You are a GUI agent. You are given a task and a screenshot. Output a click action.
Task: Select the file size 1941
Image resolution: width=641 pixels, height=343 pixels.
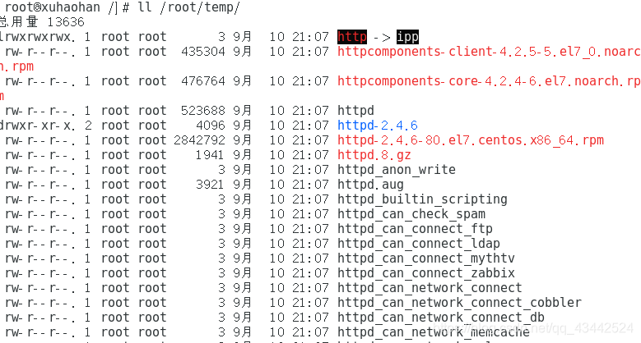[x=211, y=155]
